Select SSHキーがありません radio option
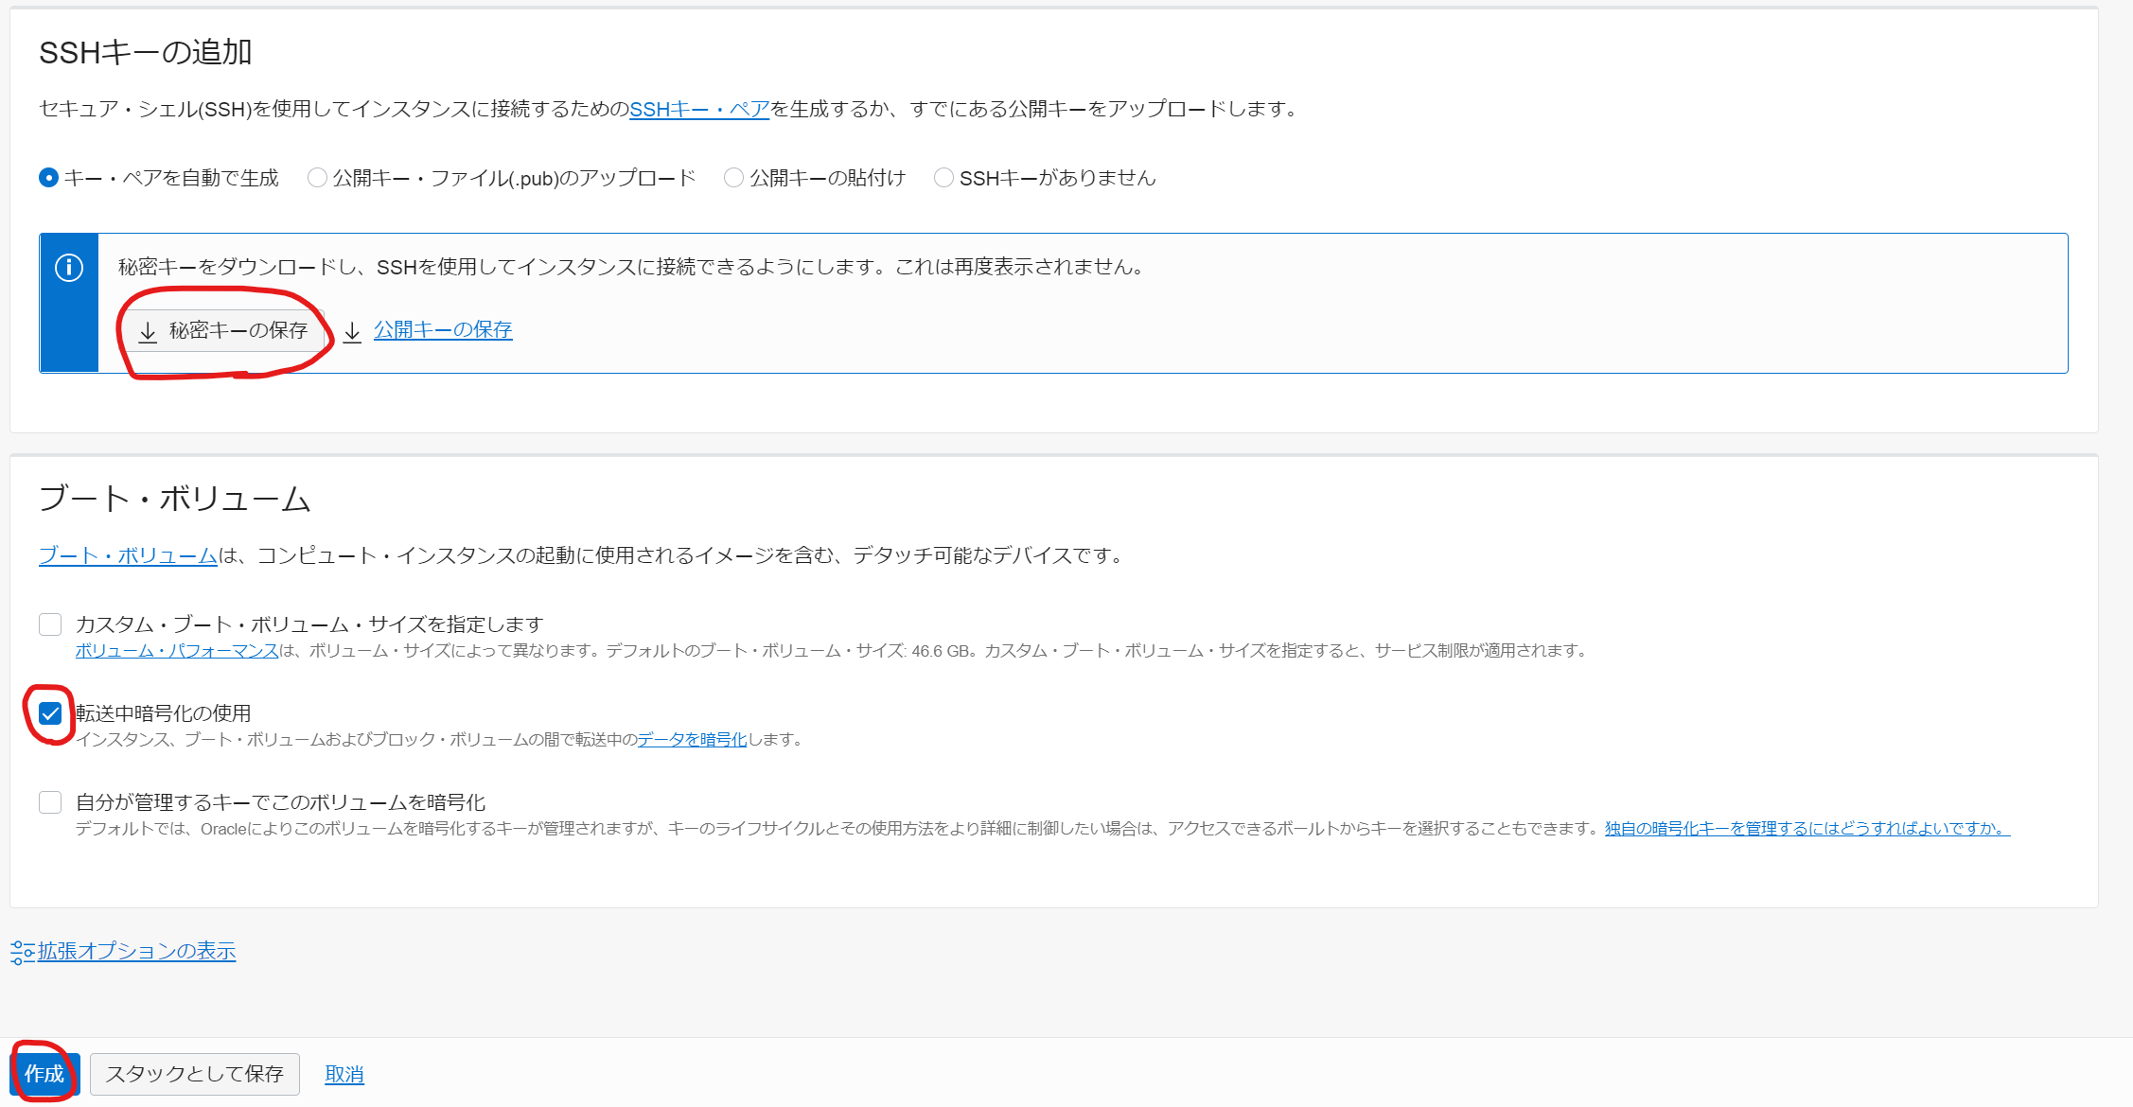2133x1107 pixels. [x=943, y=178]
